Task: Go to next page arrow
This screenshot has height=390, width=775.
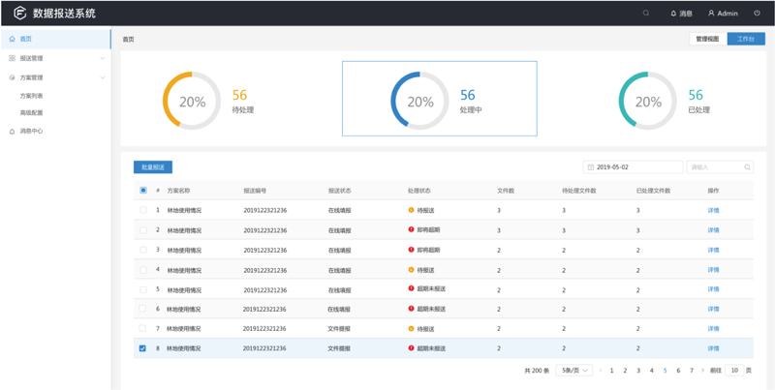Action: [x=703, y=371]
